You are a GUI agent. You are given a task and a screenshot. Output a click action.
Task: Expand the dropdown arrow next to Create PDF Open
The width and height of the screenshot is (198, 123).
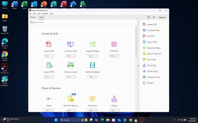click(x=53, y=56)
